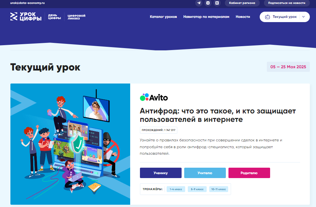This screenshot has height=207, width=316.
Task: Select the 1-4 класс trainer
Action: tap(176, 189)
